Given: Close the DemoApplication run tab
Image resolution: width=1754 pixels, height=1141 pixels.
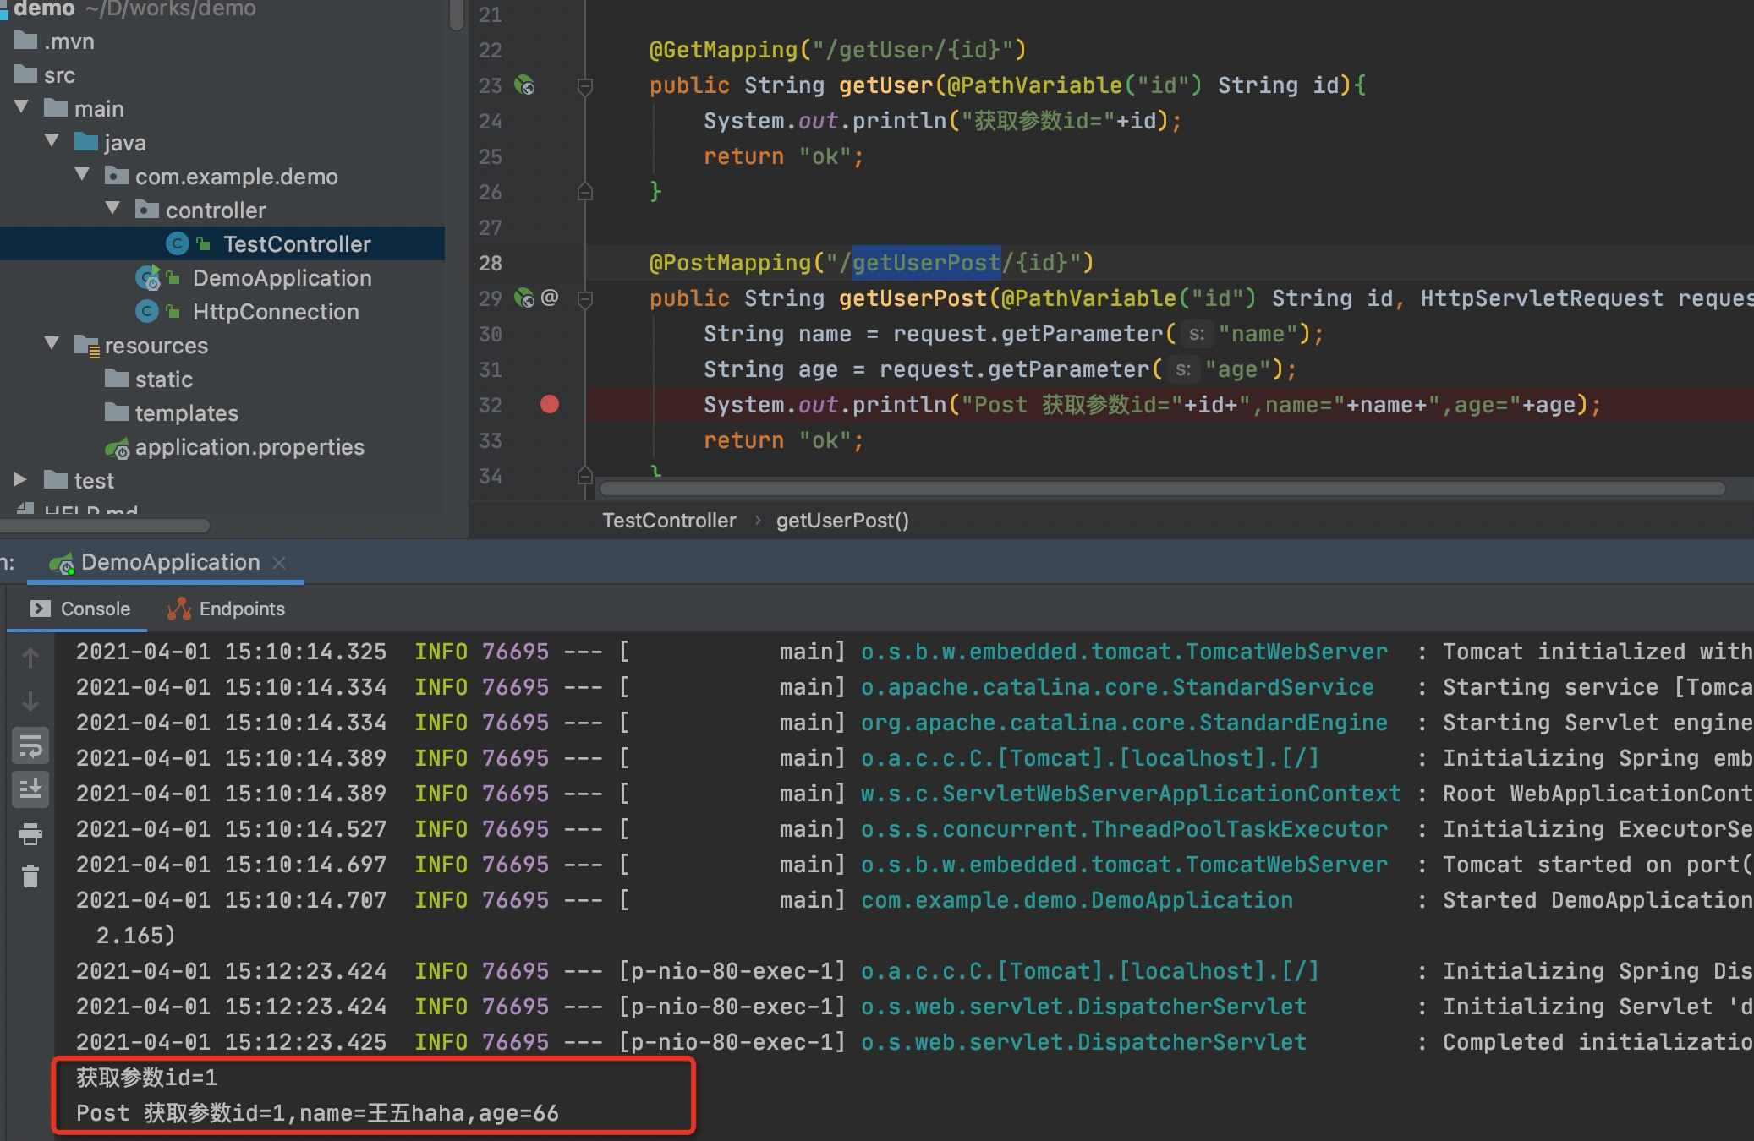Looking at the screenshot, I should click(280, 563).
